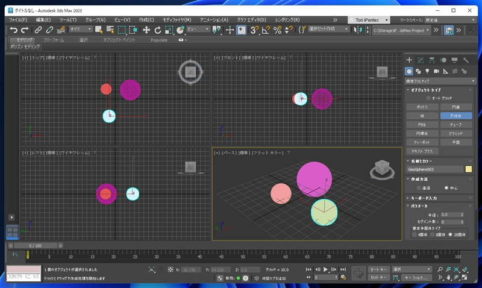The height and width of the screenshot is (288, 482).
Task: Click the ピラミッド primitive button
Action: coord(456,133)
